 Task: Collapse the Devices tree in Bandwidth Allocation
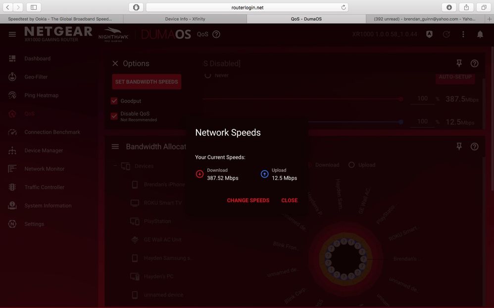pos(115,166)
